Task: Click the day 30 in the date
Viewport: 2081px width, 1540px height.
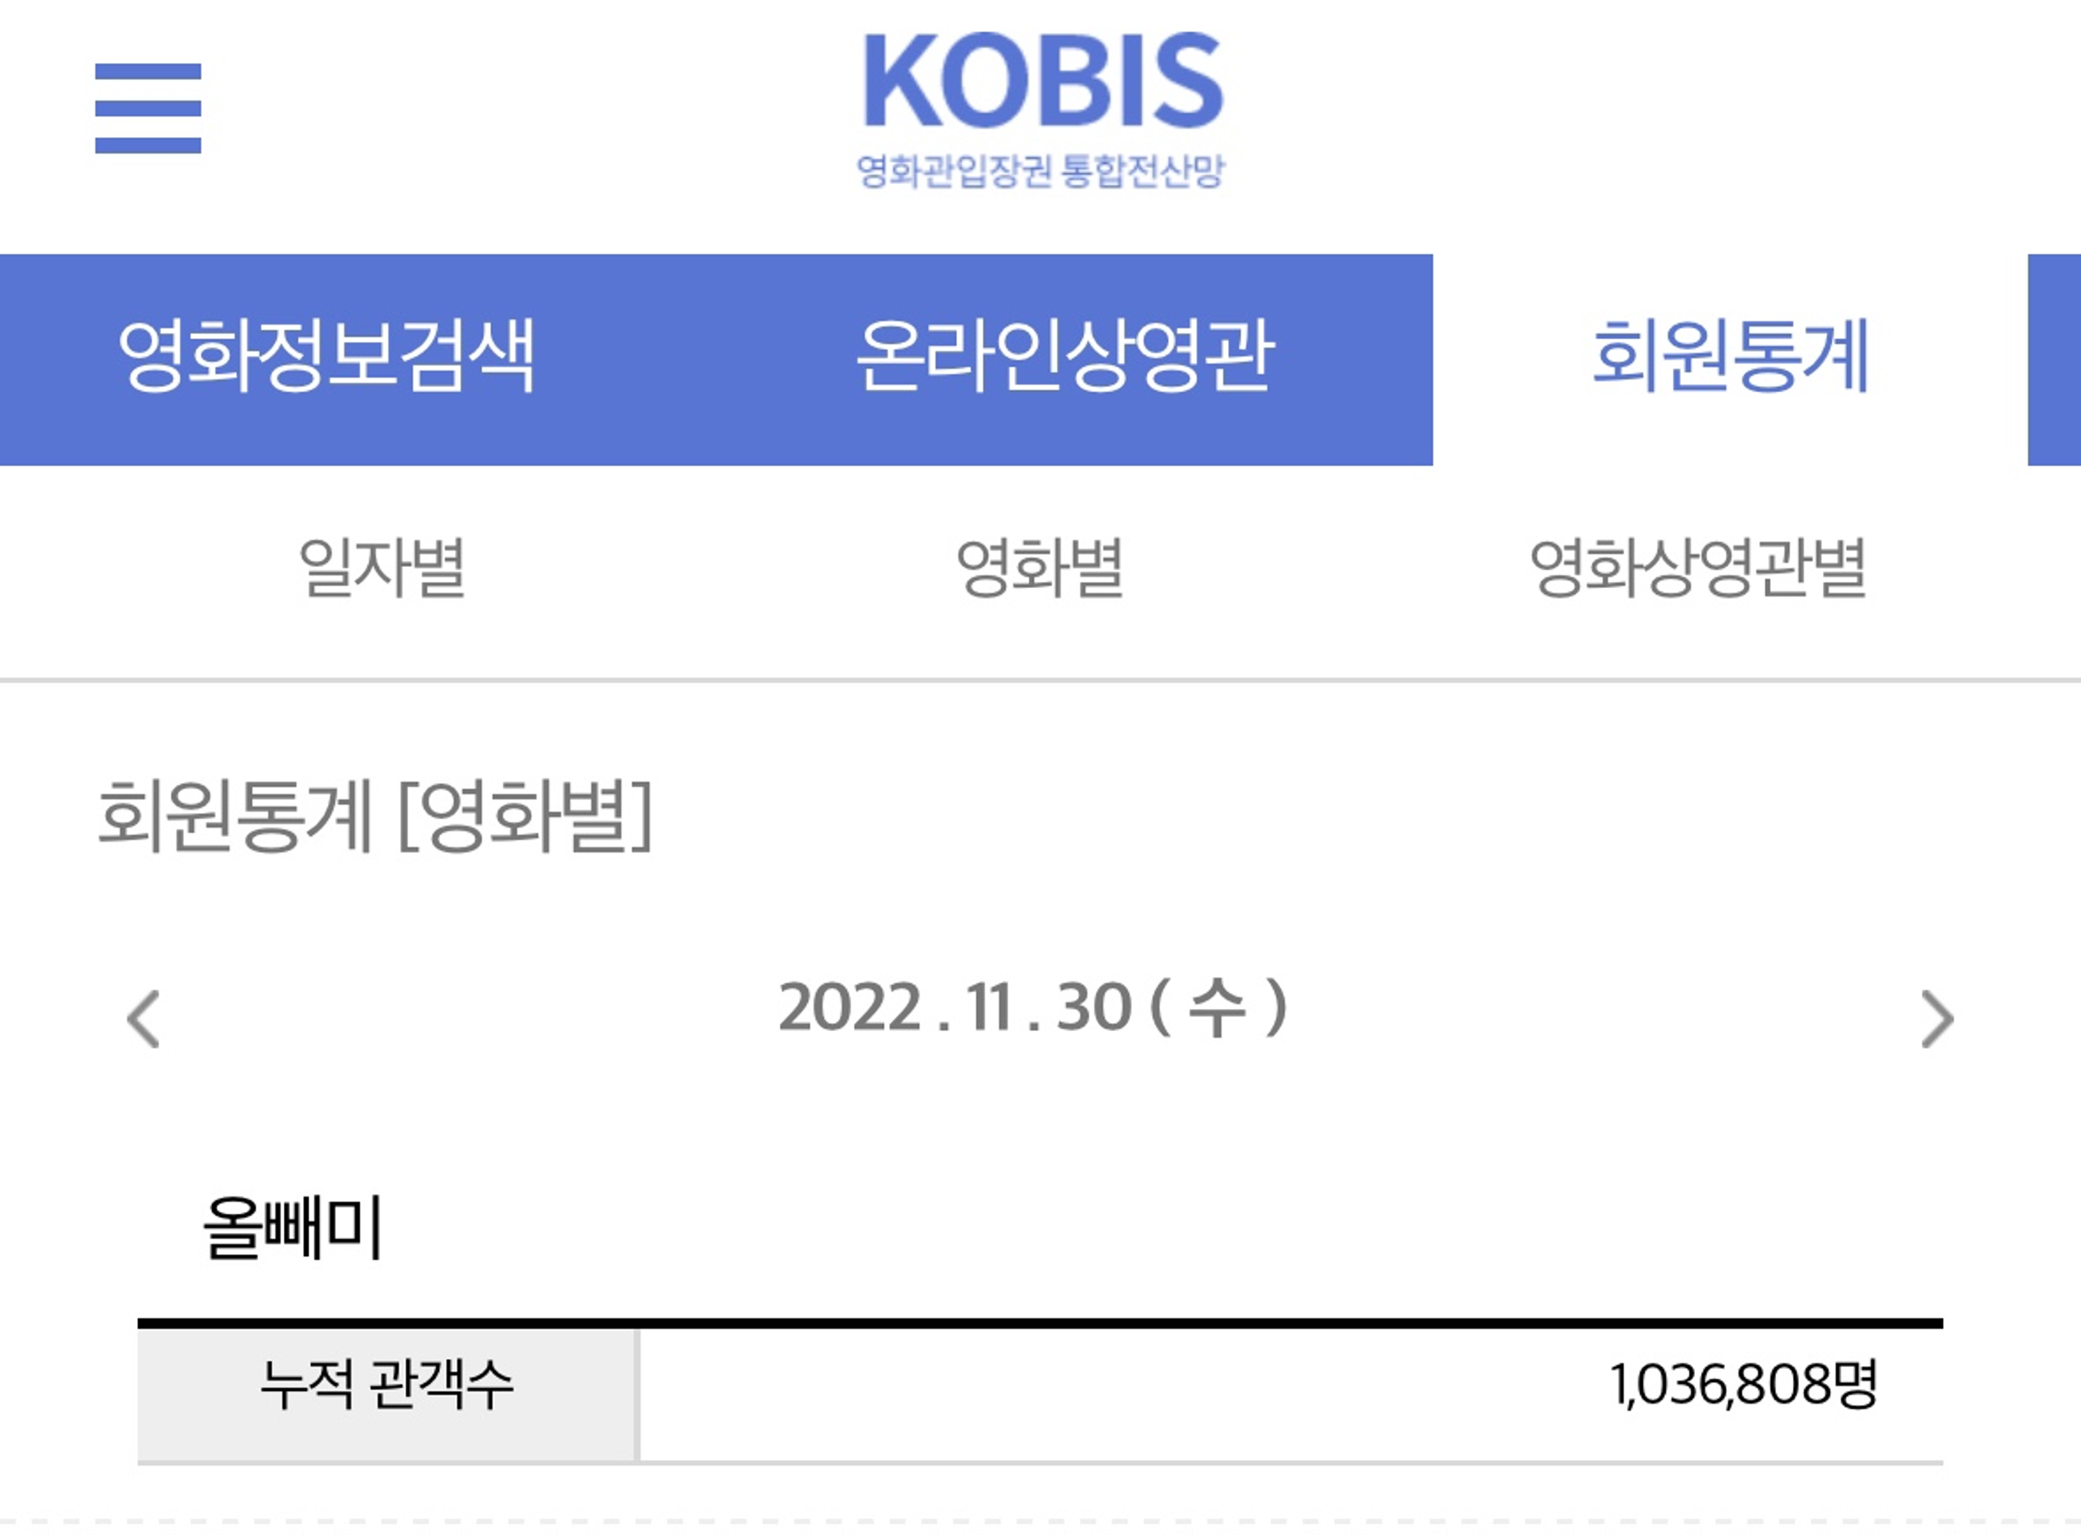Action: 1094,1009
